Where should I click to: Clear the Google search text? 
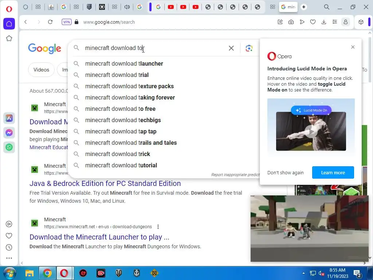click(231, 48)
